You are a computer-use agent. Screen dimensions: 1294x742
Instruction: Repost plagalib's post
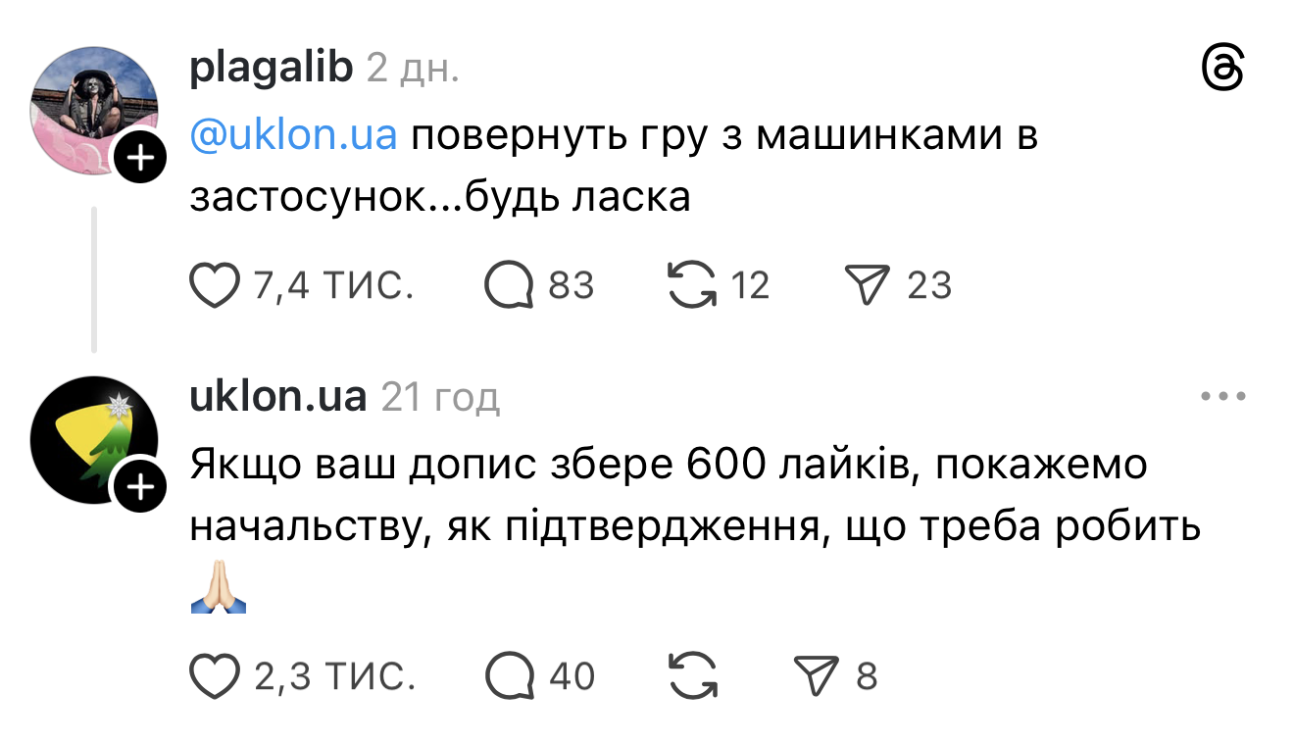[691, 285]
